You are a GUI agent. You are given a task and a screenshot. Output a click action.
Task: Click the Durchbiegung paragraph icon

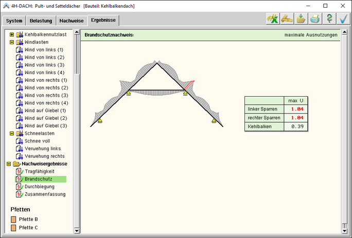tap(19, 187)
